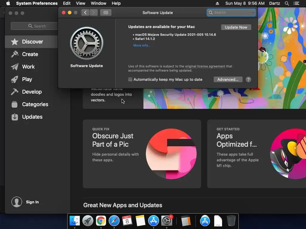Screen dimensions: 306x229
Task: Show all preferences grid button
Action: pos(106,13)
